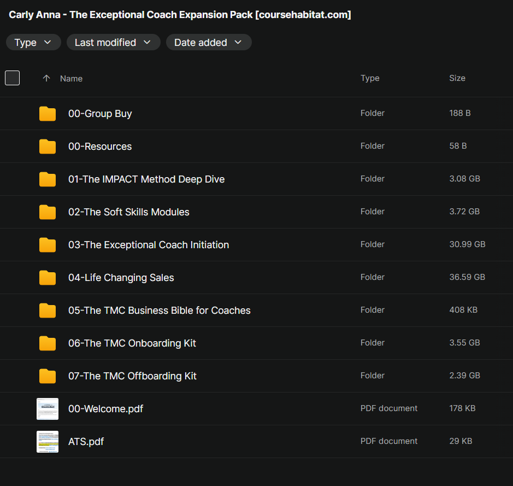Image resolution: width=513 pixels, height=486 pixels.
Task: Select the 00-Welcome.pdf file name
Action: pos(105,409)
